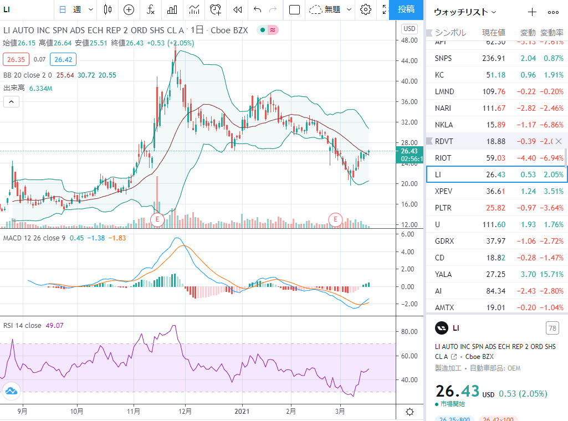Select NKLA in the watchlist
The width and height of the screenshot is (568, 421).
(495, 125)
